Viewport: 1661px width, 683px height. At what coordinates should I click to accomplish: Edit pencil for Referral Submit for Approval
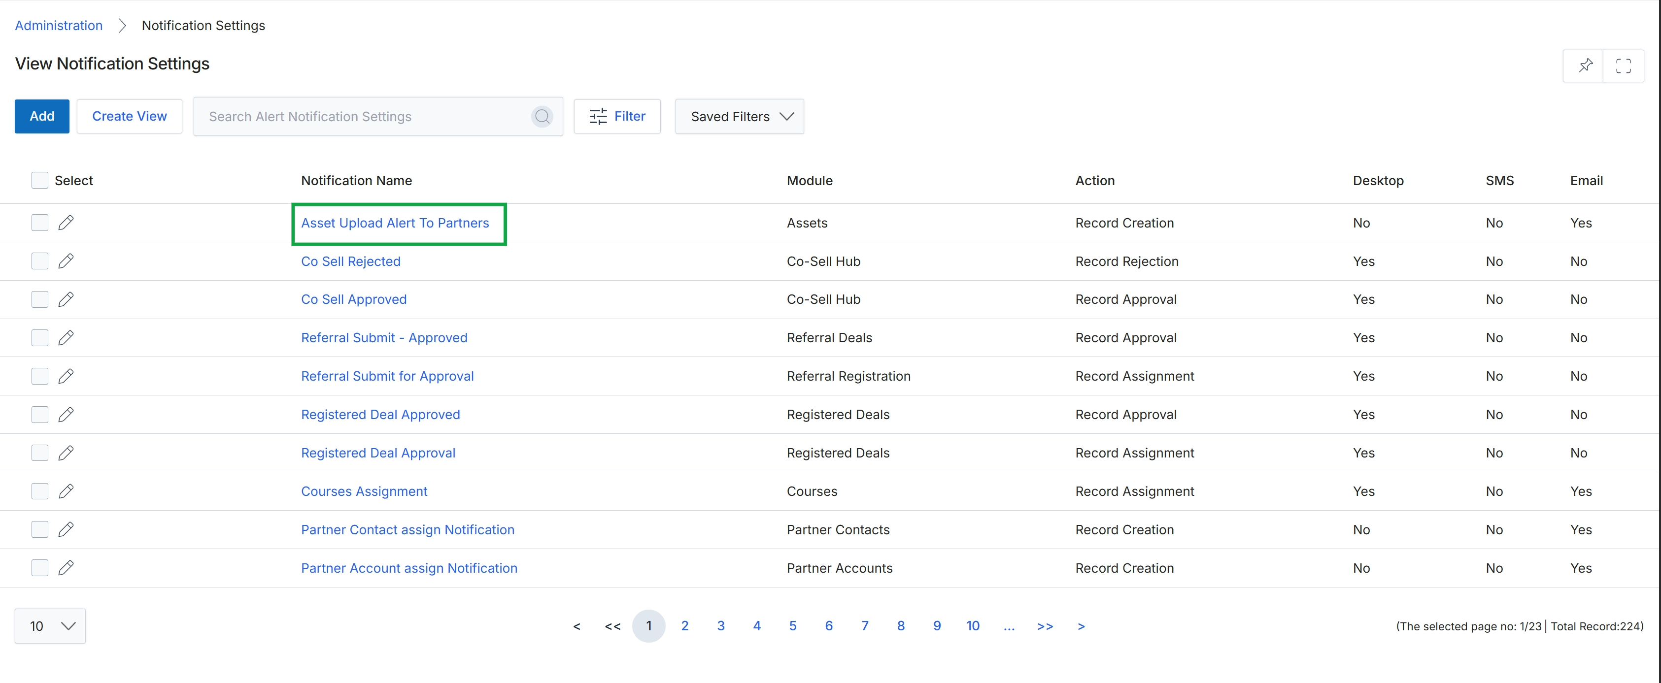66,376
